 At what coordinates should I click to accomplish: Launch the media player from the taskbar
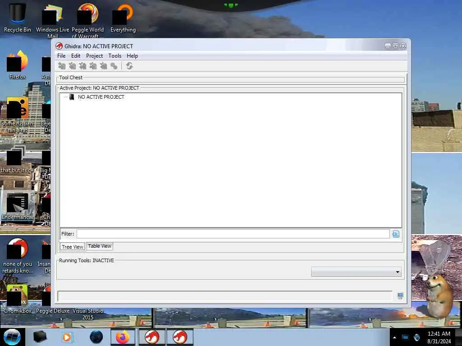pos(67,337)
